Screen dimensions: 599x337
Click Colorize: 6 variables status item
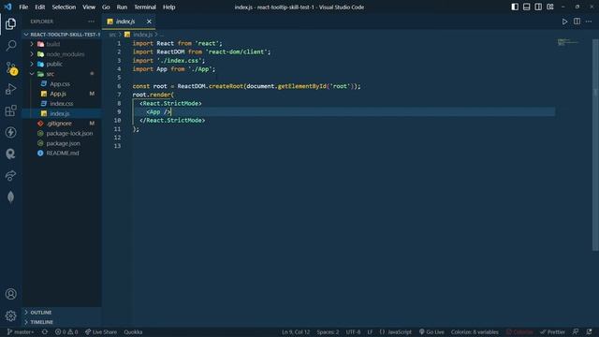pos(475,332)
